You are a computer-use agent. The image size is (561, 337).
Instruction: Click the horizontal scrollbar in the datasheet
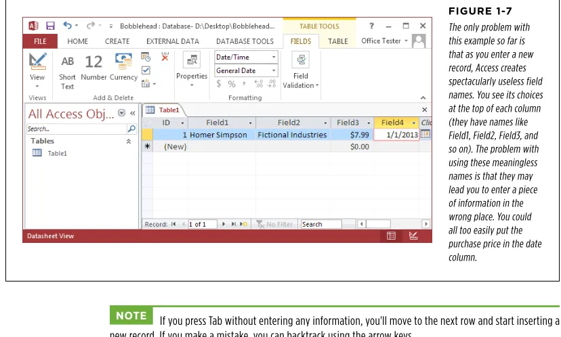pyautogui.click(x=393, y=224)
